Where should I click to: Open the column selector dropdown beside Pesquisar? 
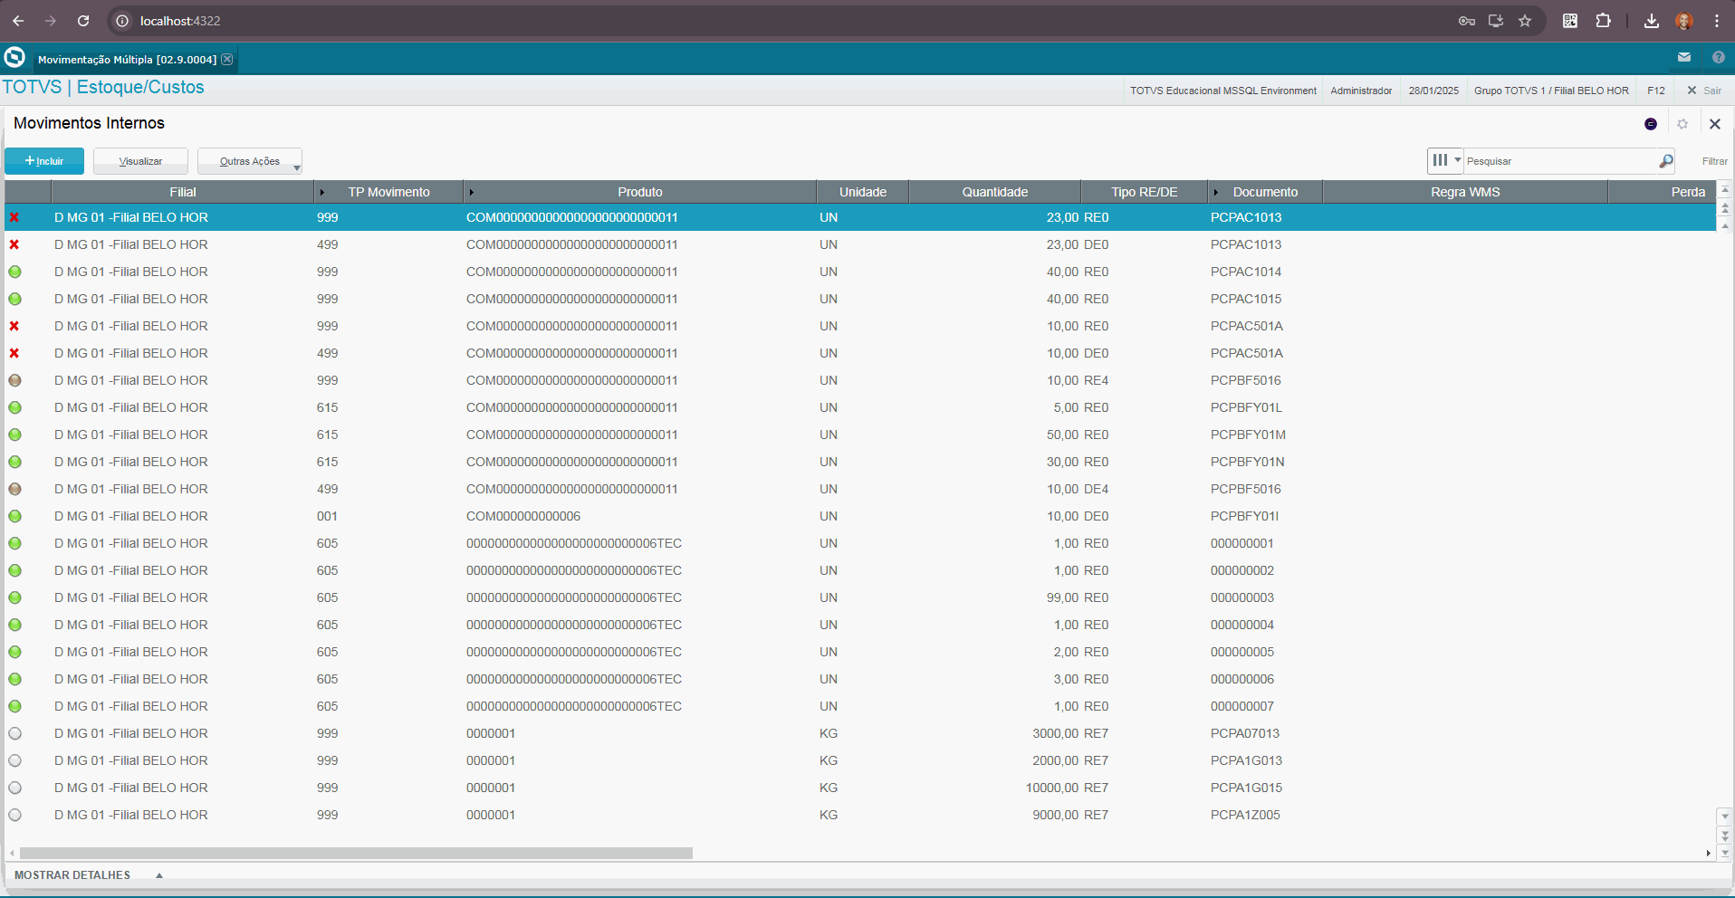coord(1446,160)
